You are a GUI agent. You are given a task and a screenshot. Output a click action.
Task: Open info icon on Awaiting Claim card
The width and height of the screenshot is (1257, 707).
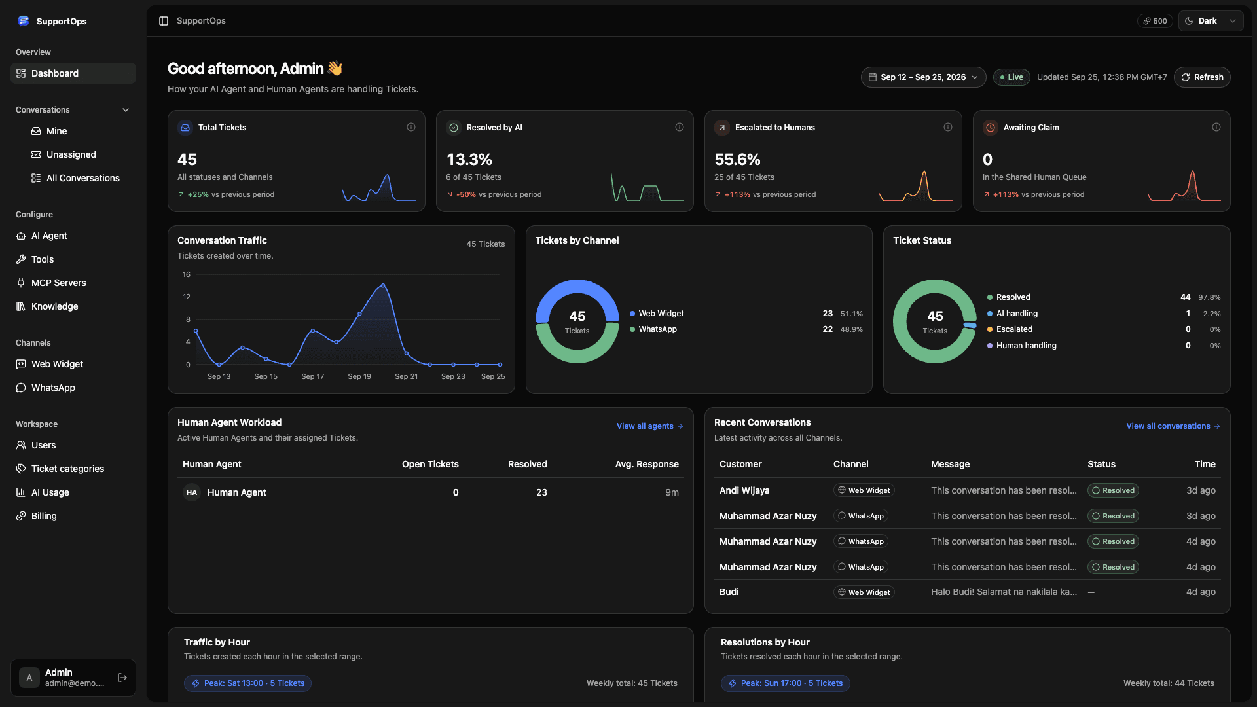1216,127
